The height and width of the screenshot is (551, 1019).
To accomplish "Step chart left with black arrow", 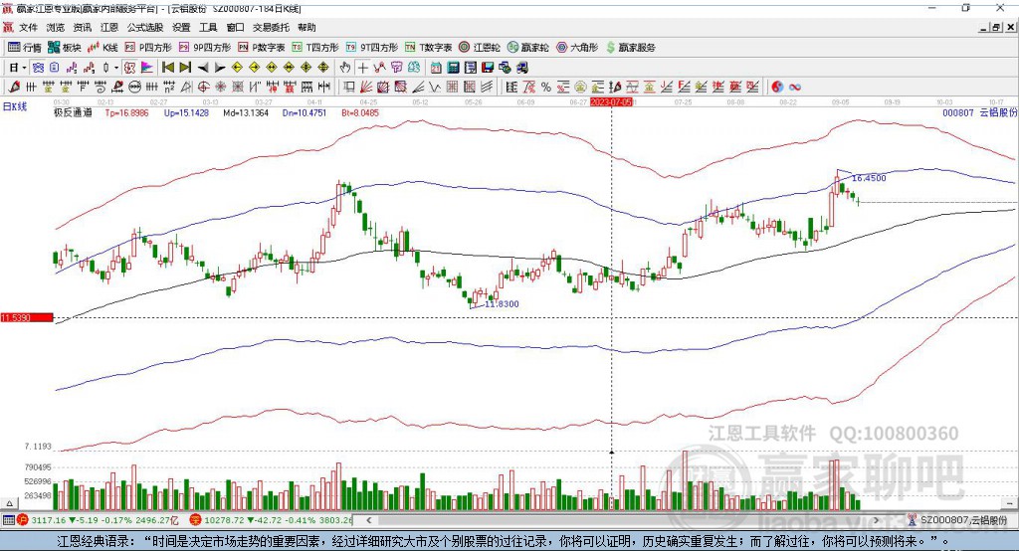I will (203, 68).
